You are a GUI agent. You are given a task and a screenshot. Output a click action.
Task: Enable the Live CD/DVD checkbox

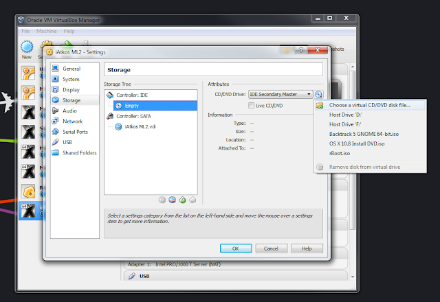[251, 106]
